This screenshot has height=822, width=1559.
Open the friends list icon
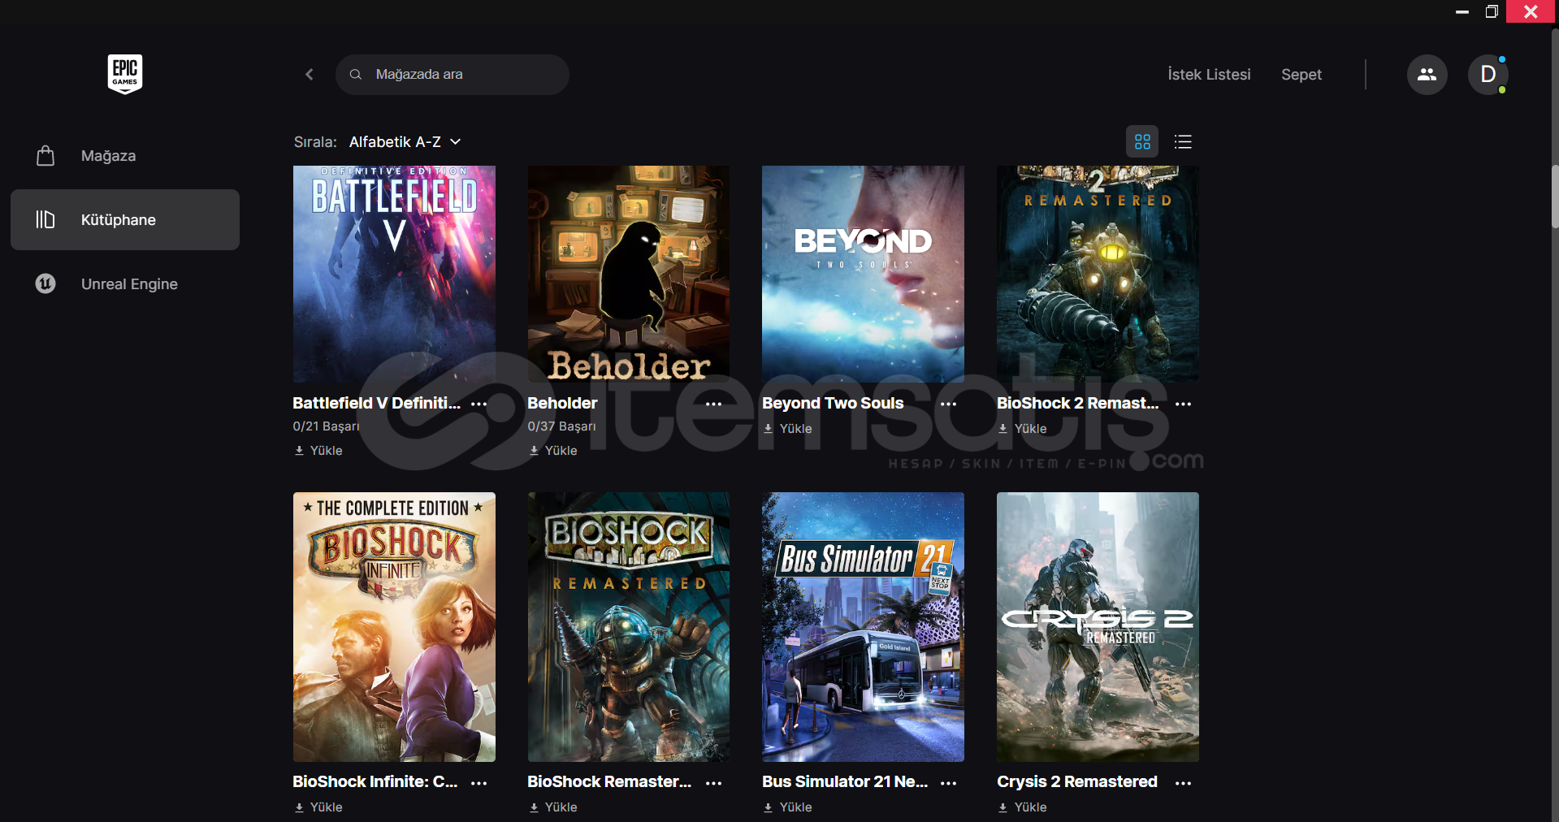click(x=1427, y=75)
